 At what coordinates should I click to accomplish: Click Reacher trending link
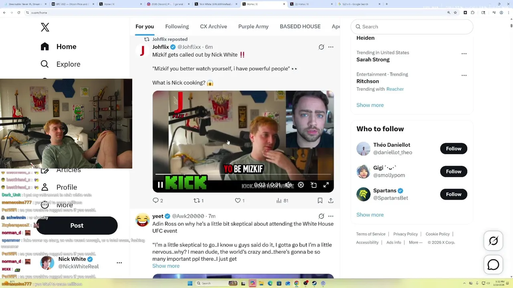395,89
